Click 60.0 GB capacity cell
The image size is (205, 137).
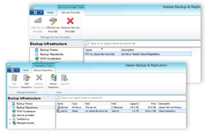(135, 107)
